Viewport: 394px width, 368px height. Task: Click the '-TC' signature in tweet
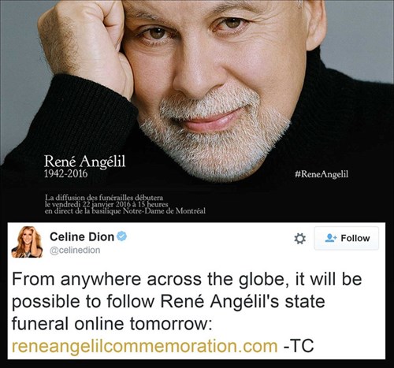299,346
